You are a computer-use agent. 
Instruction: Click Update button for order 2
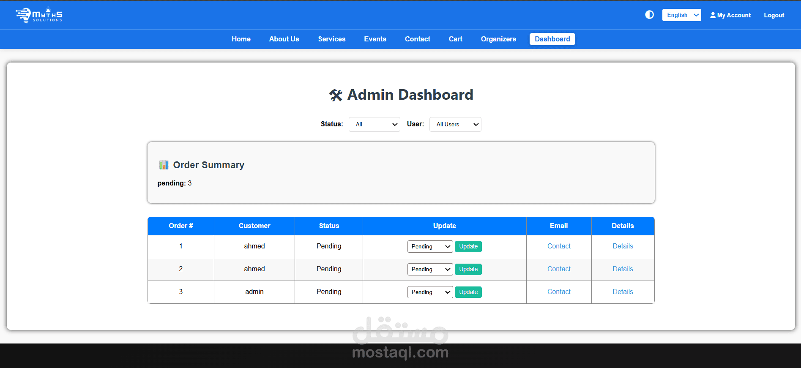[x=468, y=269]
